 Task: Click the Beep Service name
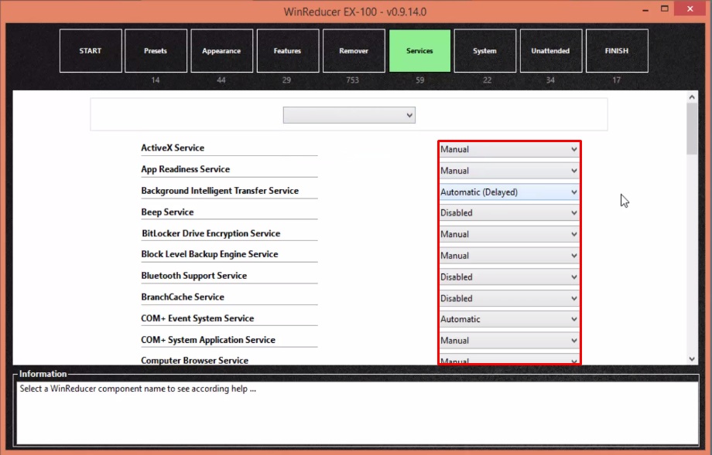[167, 212]
